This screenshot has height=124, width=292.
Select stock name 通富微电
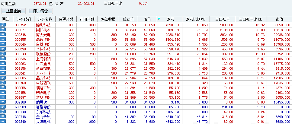coord(43,69)
